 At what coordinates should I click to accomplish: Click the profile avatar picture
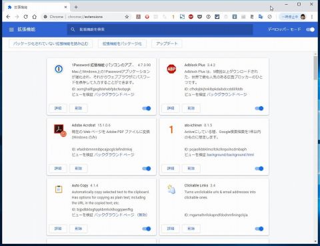coord(303,17)
